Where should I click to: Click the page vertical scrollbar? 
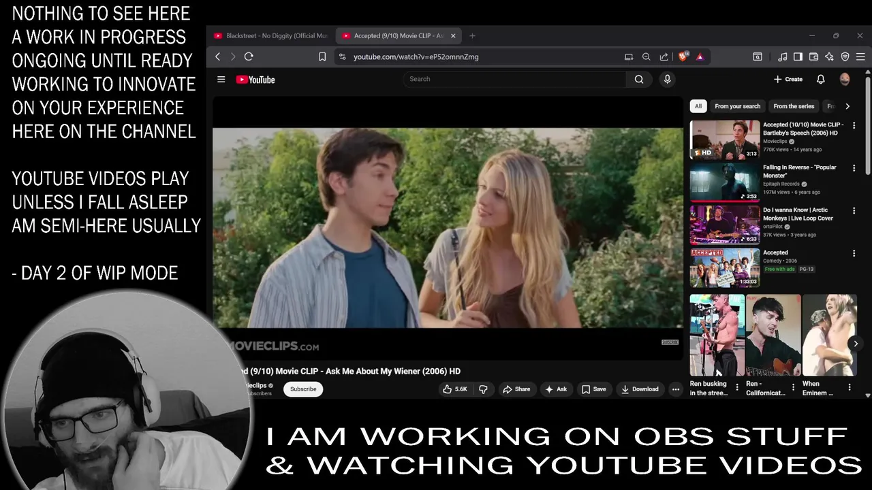pyautogui.click(x=868, y=122)
